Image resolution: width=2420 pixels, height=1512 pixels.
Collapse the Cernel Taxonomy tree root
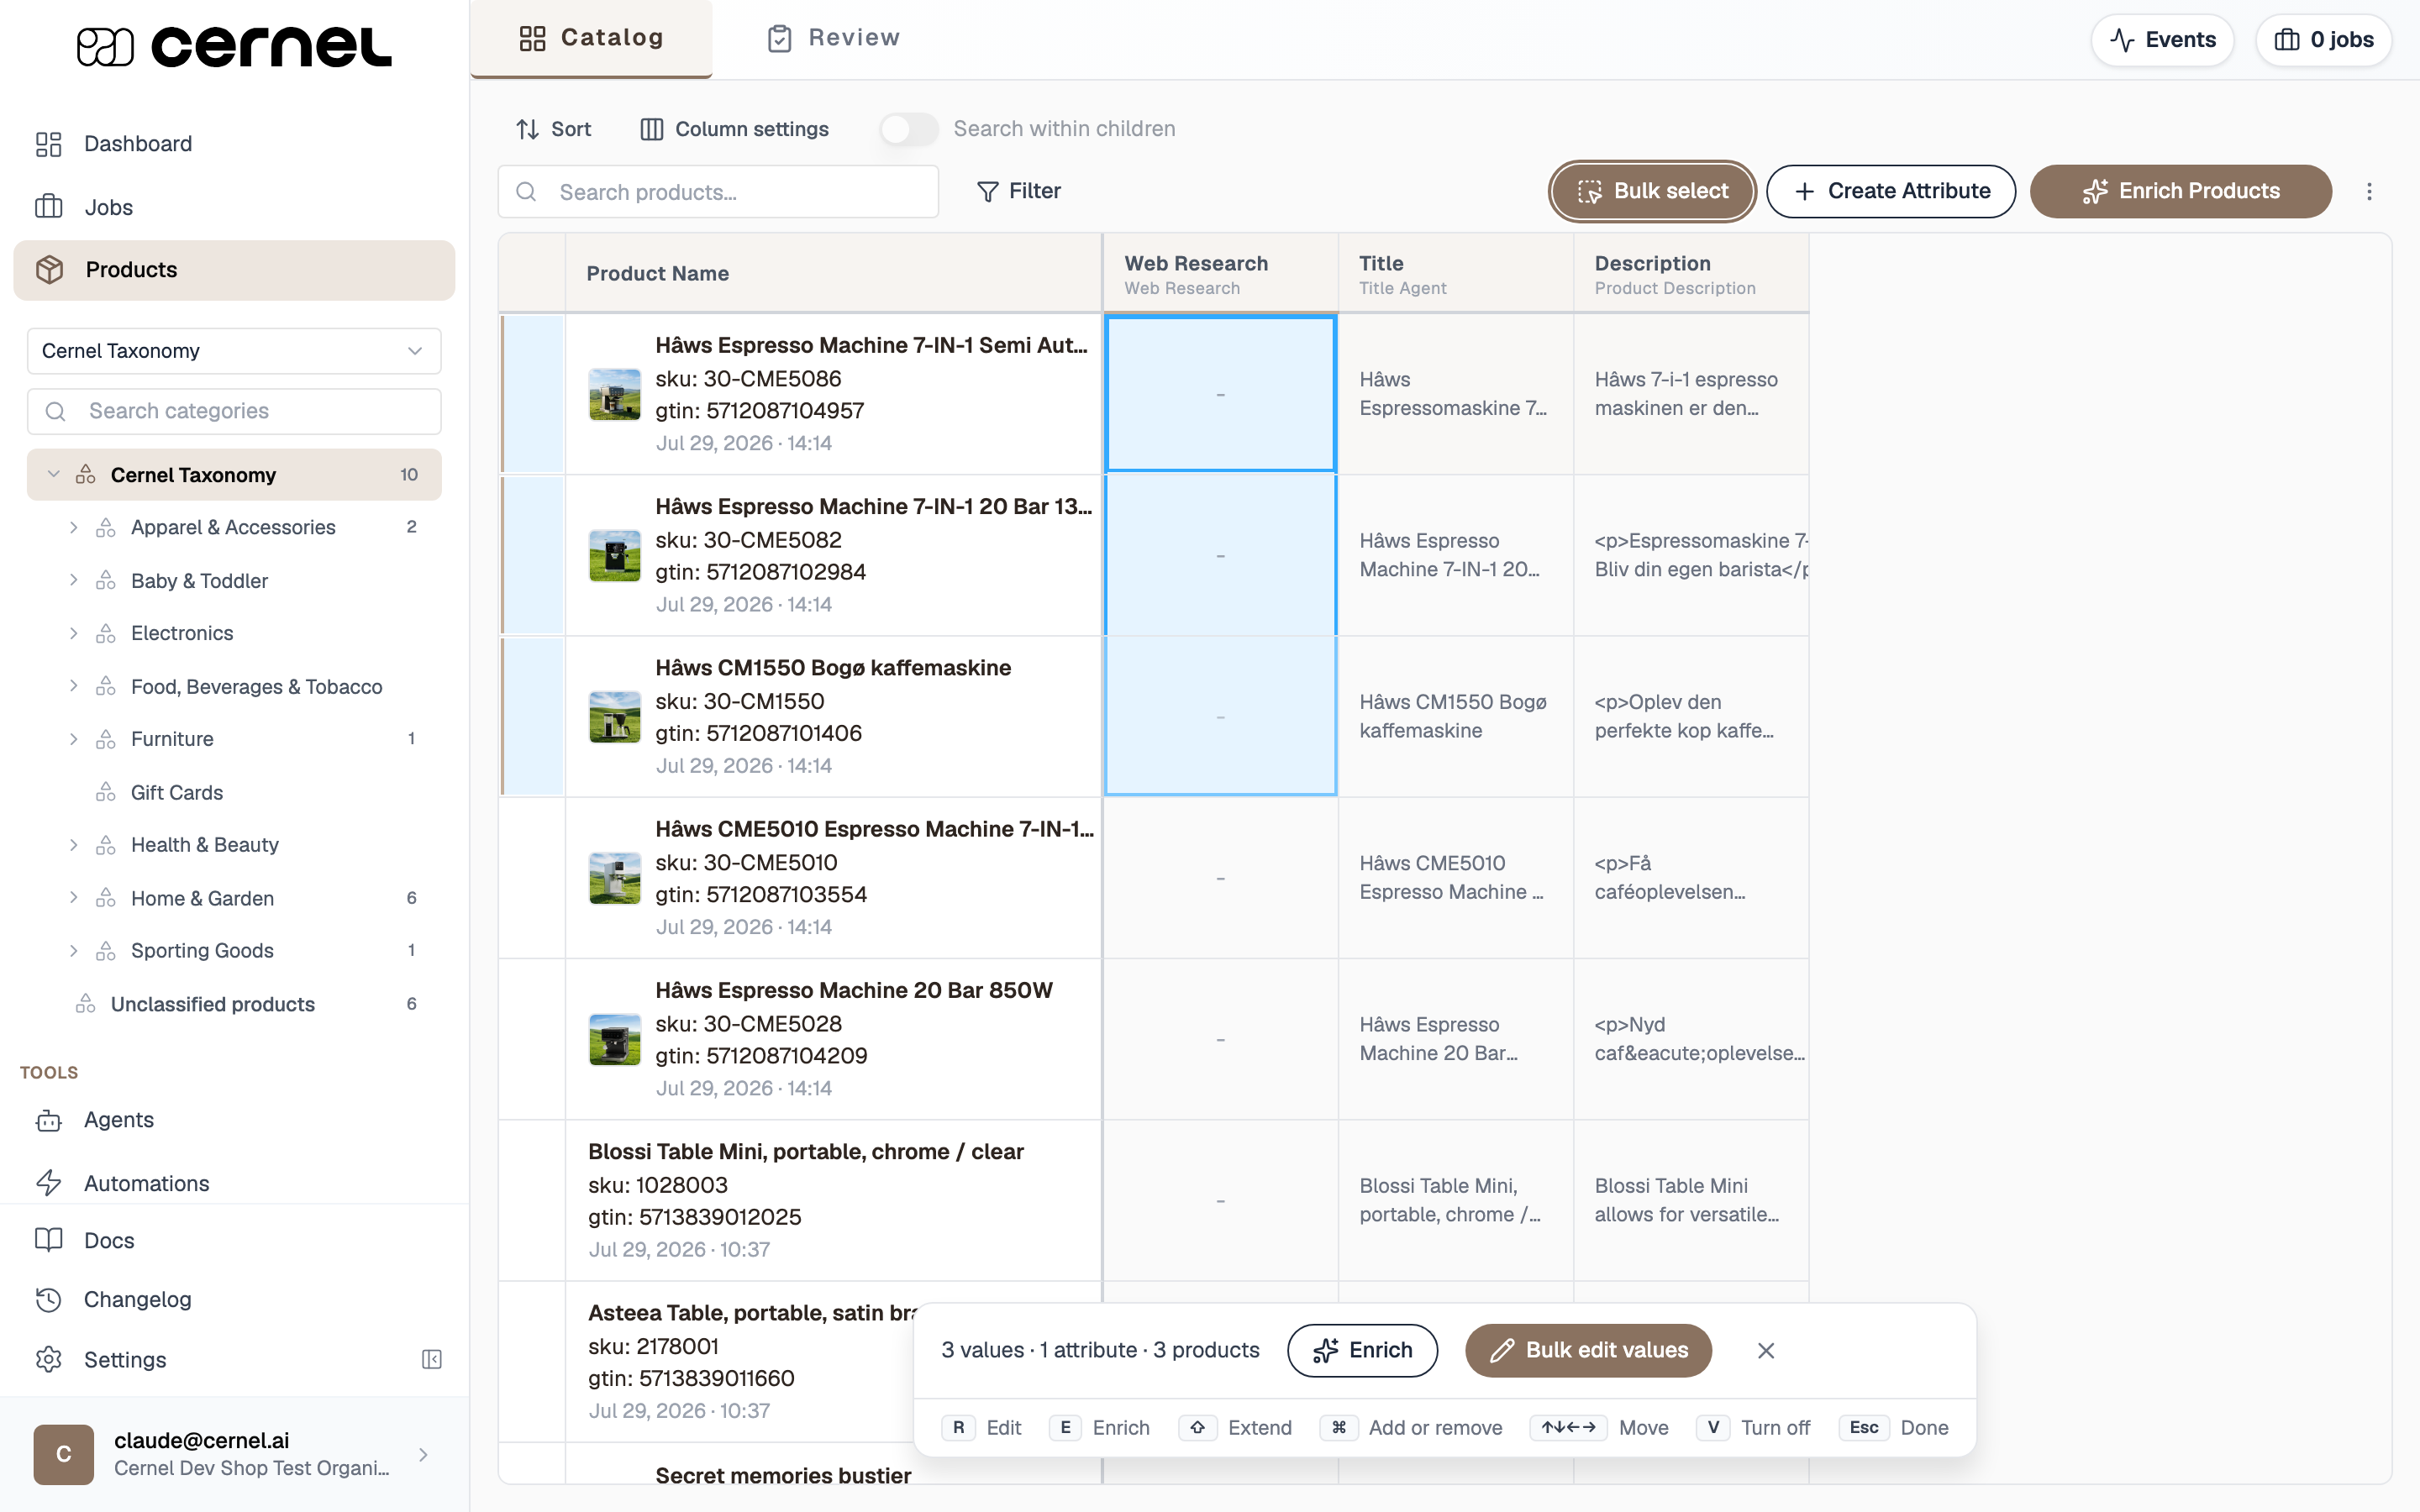(x=54, y=474)
